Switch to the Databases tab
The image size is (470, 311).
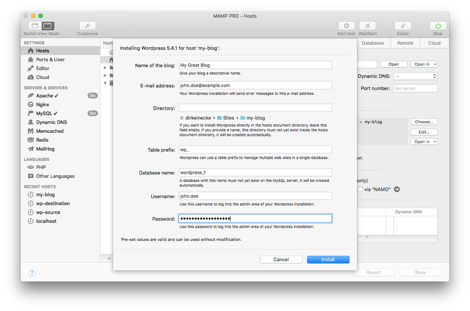372,43
